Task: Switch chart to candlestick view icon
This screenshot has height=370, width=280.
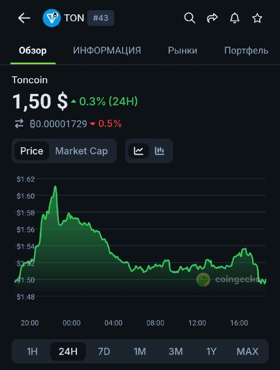Action: [x=159, y=151]
